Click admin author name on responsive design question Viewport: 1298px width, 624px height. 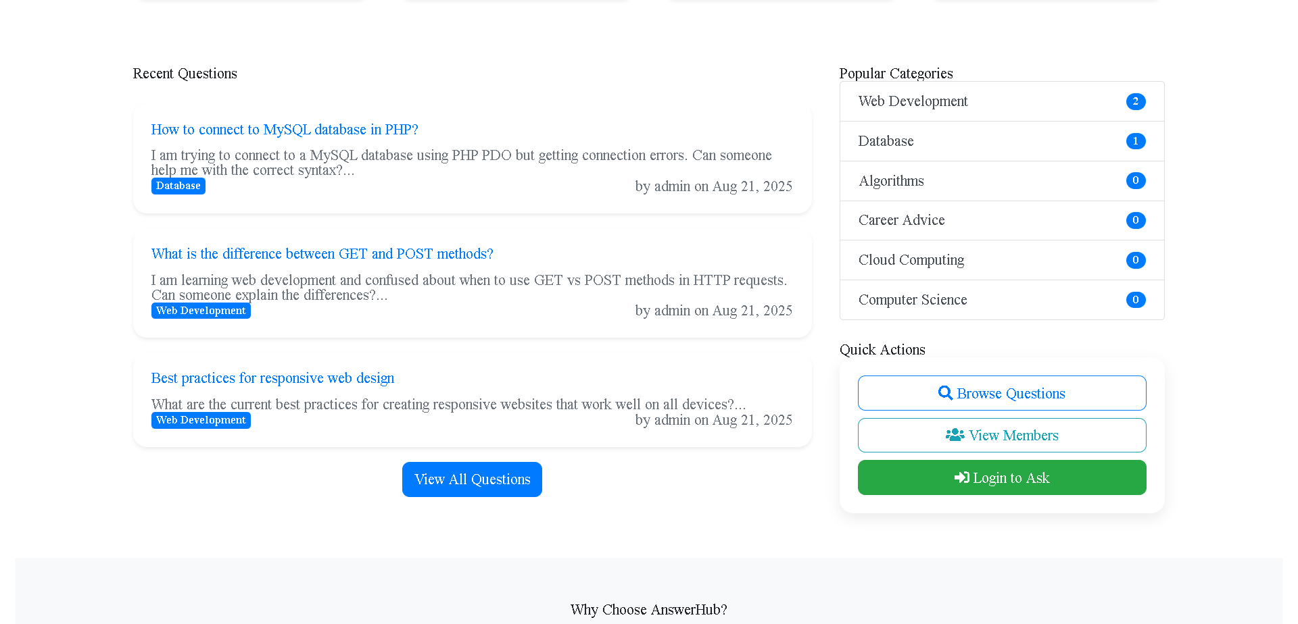(x=673, y=419)
